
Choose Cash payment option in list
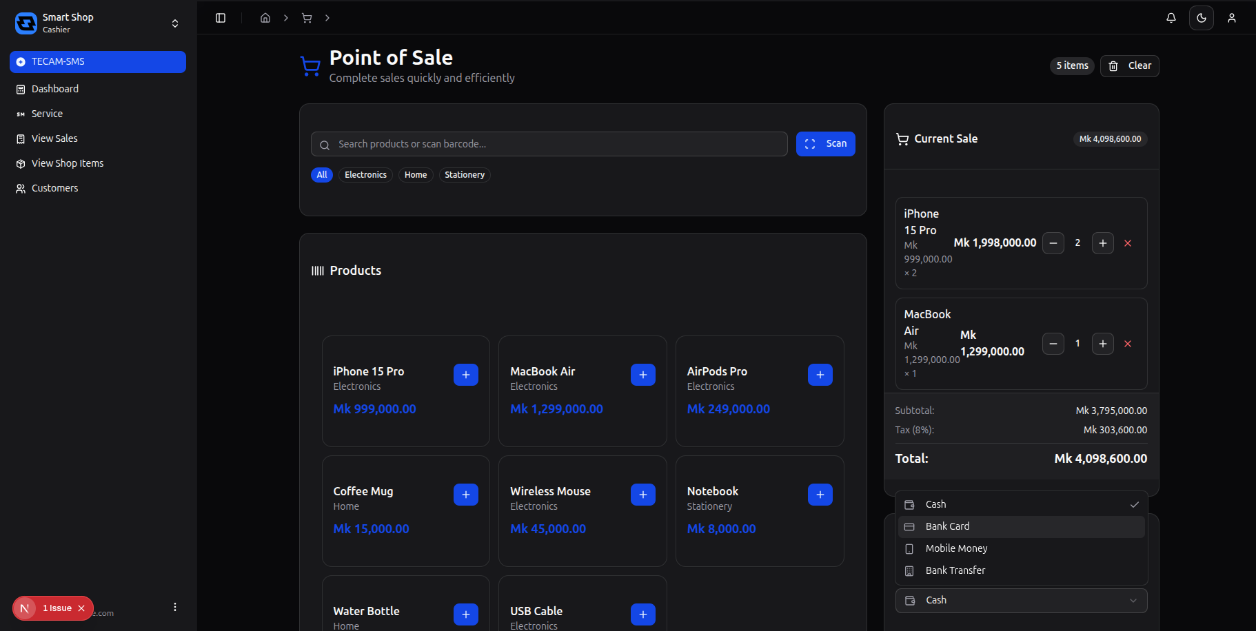tap(1022, 505)
